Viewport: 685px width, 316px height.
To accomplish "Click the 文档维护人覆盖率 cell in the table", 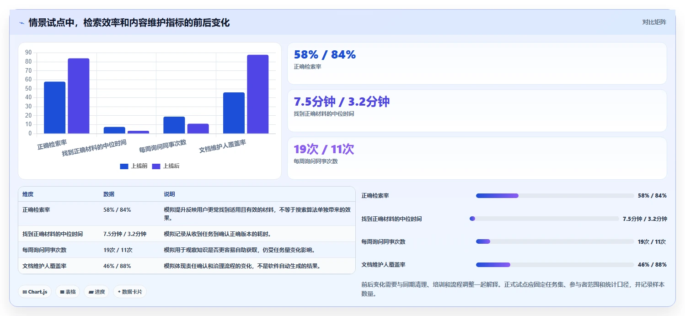I will pos(44,266).
